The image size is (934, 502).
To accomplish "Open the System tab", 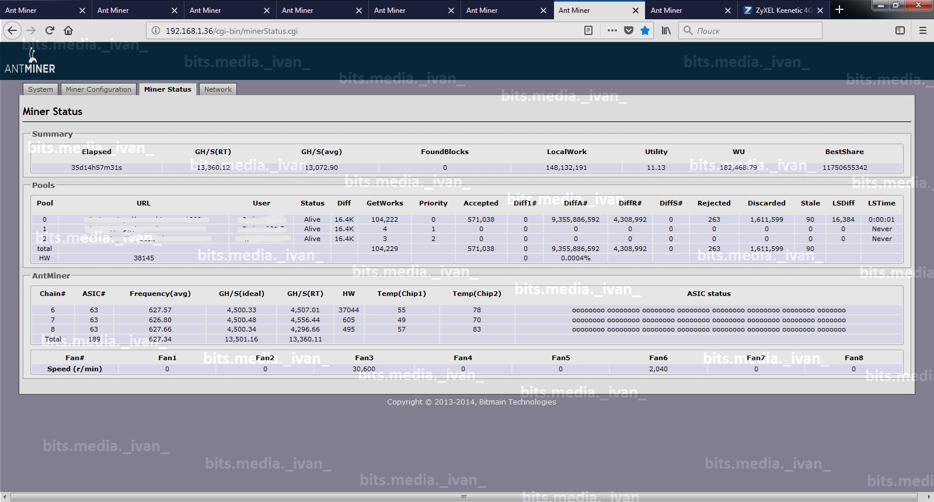I will (x=40, y=89).
